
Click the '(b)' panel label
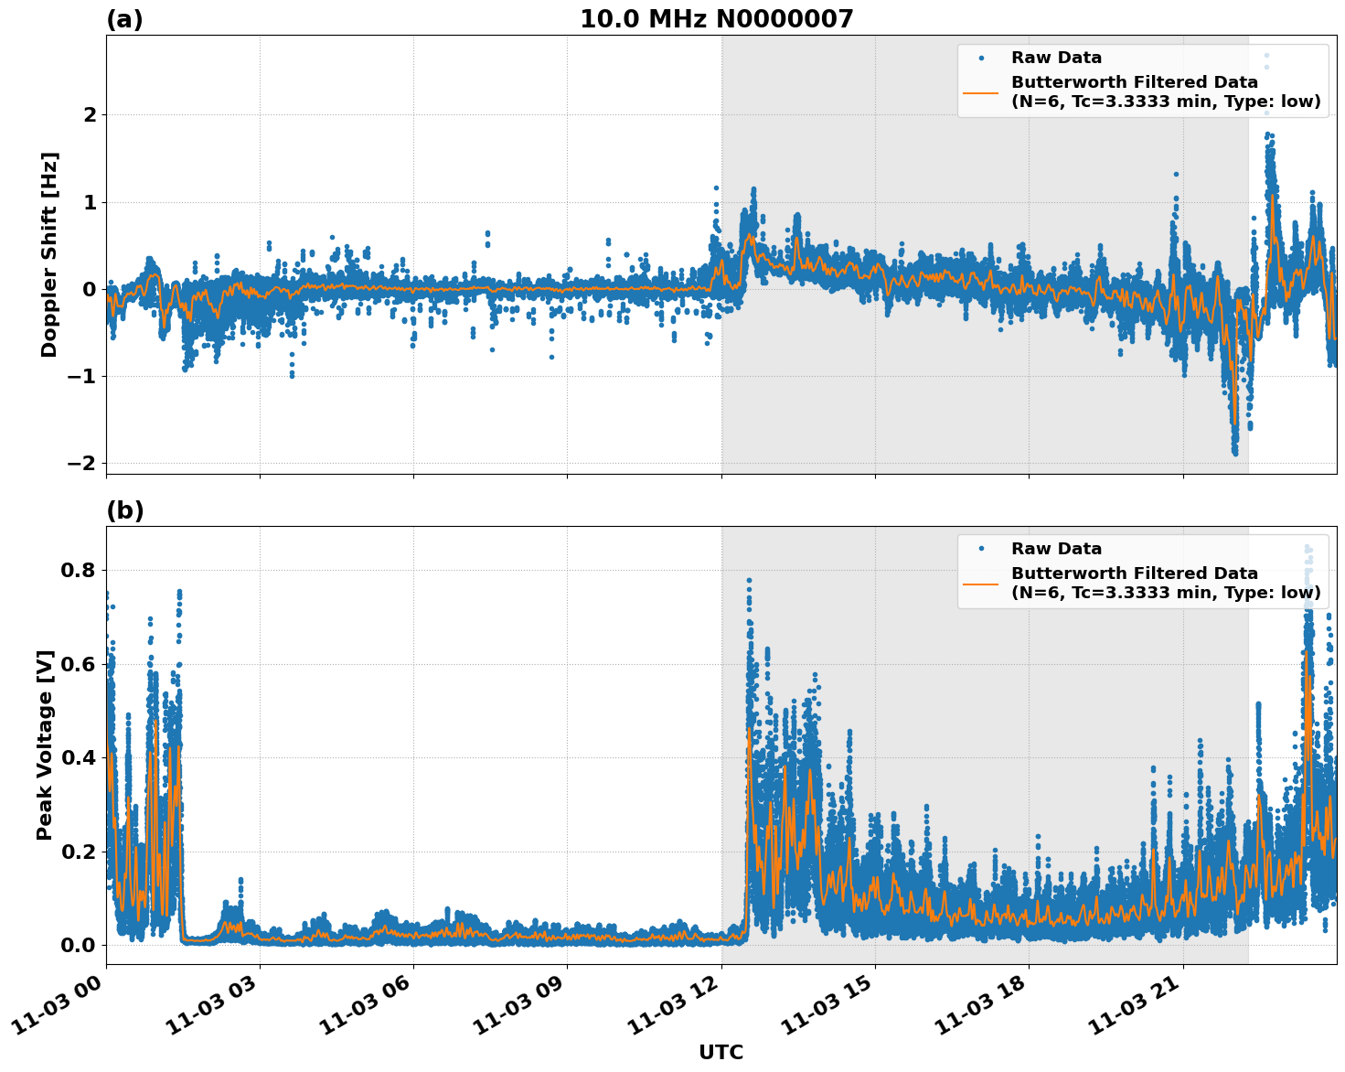tap(124, 510)
